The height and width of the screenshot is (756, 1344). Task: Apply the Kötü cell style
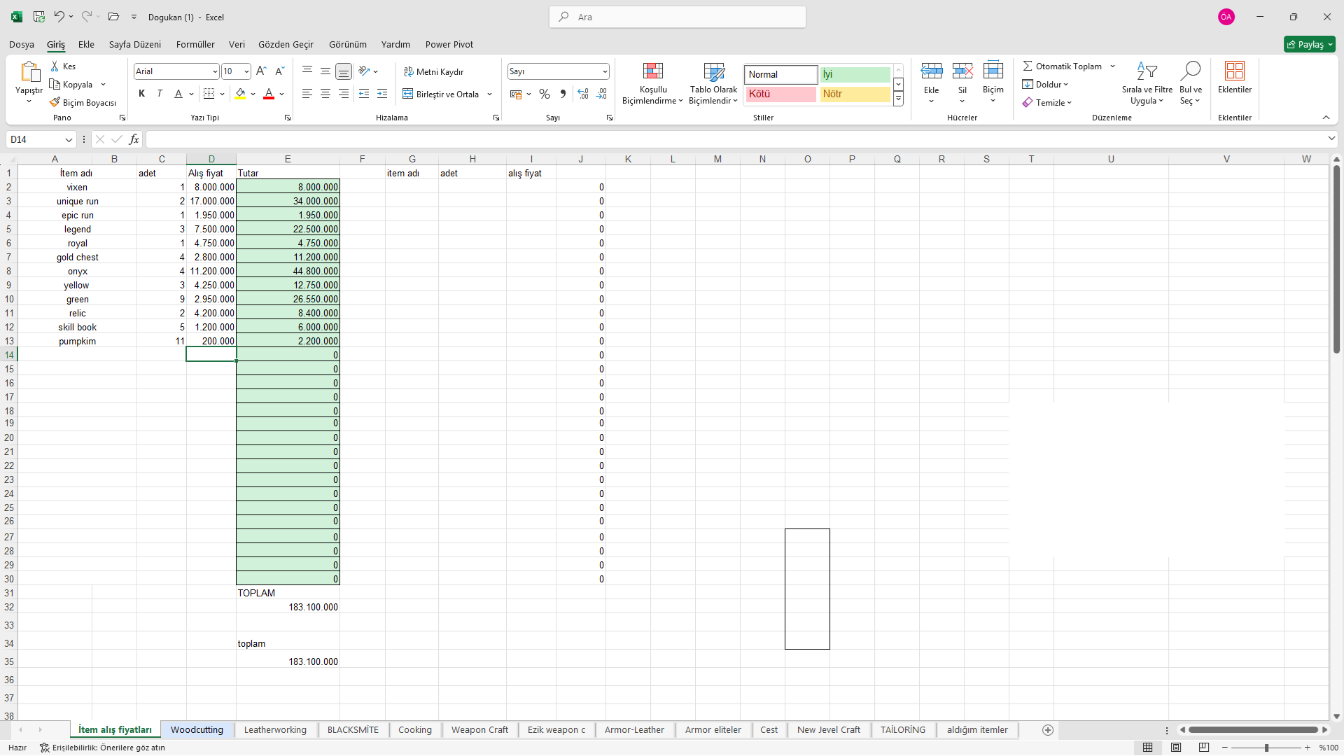pyautogui.click(x=780, y=94)
